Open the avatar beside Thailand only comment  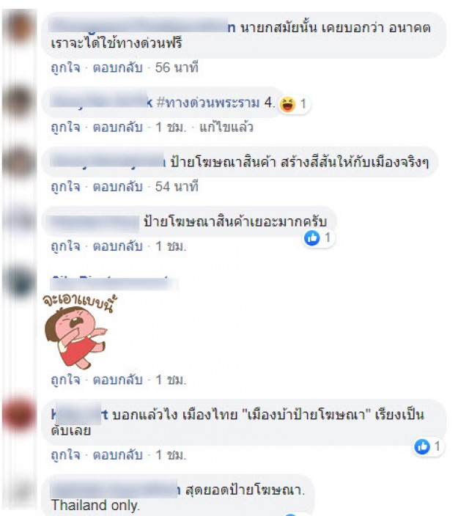pyautogui.click(x=20, y=493)
